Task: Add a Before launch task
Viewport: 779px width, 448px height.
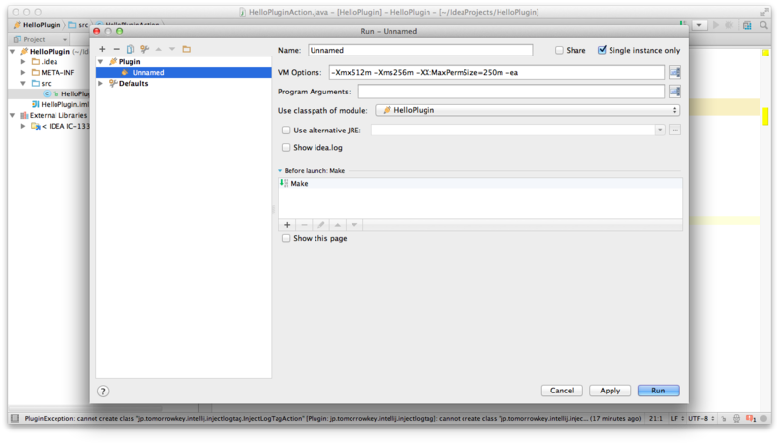Action: pos(287,225)
